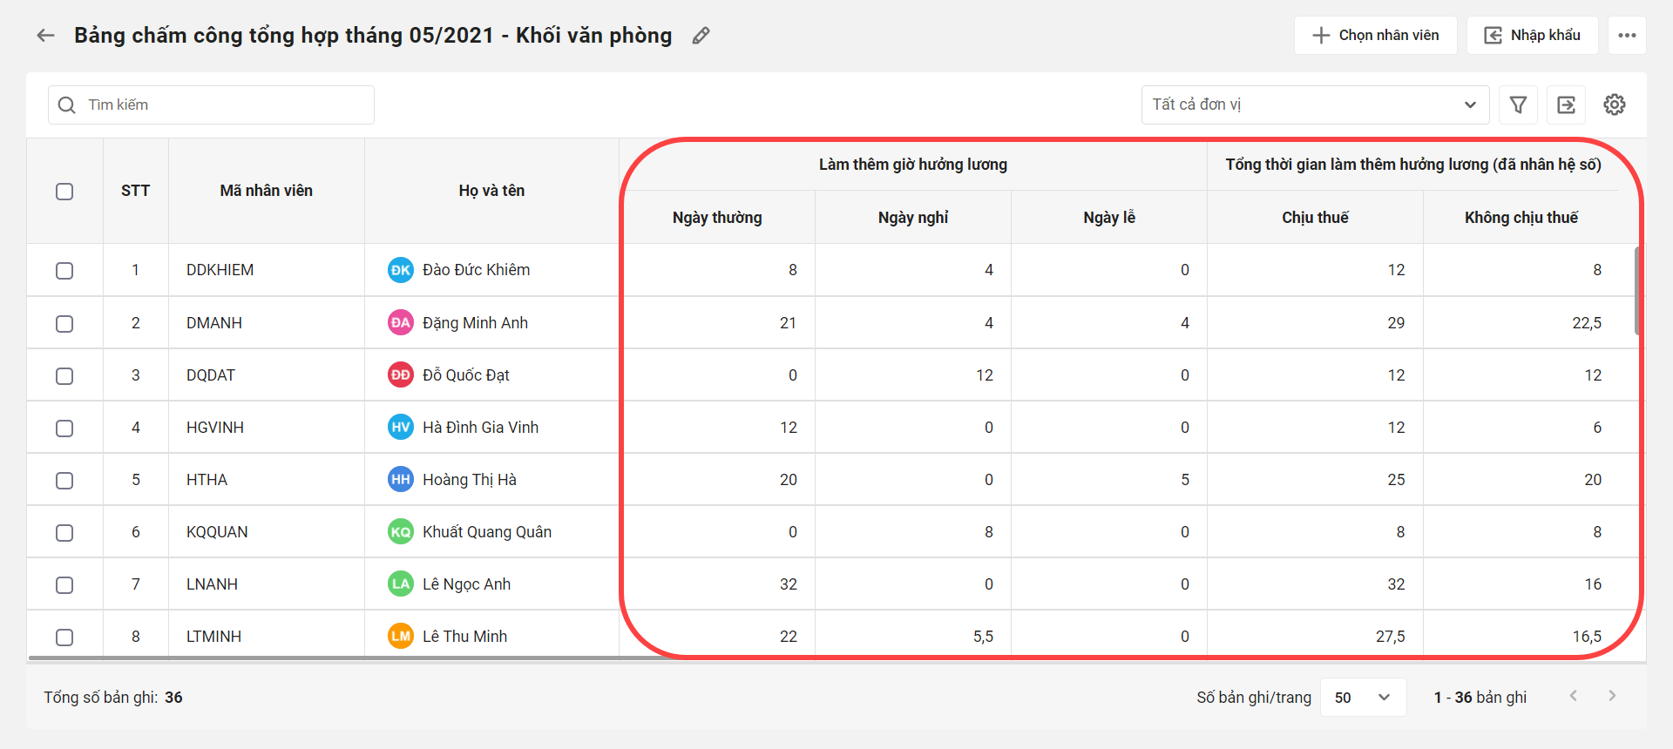The height and width of the screenshot is (749, 1673).
Task: Go to next page arrow
Action: [1612, 696]
